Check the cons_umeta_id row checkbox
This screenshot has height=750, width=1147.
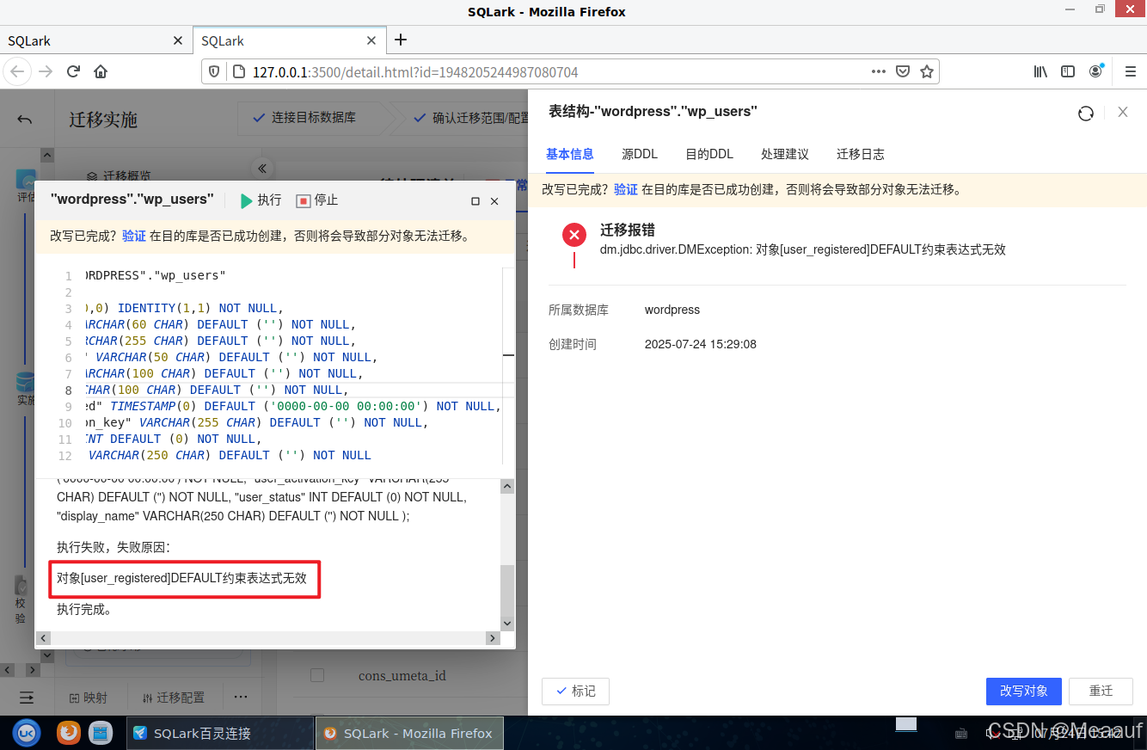click(317, 675)
